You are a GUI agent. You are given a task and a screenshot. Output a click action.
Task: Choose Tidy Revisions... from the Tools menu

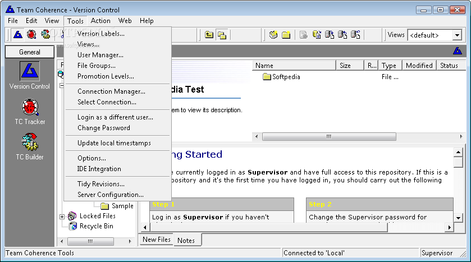point(118,183)
